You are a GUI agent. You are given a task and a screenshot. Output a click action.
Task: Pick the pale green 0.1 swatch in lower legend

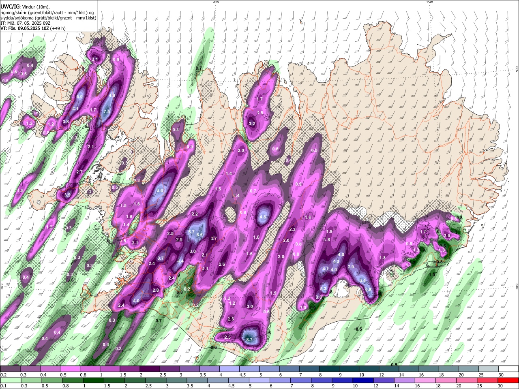10,380
